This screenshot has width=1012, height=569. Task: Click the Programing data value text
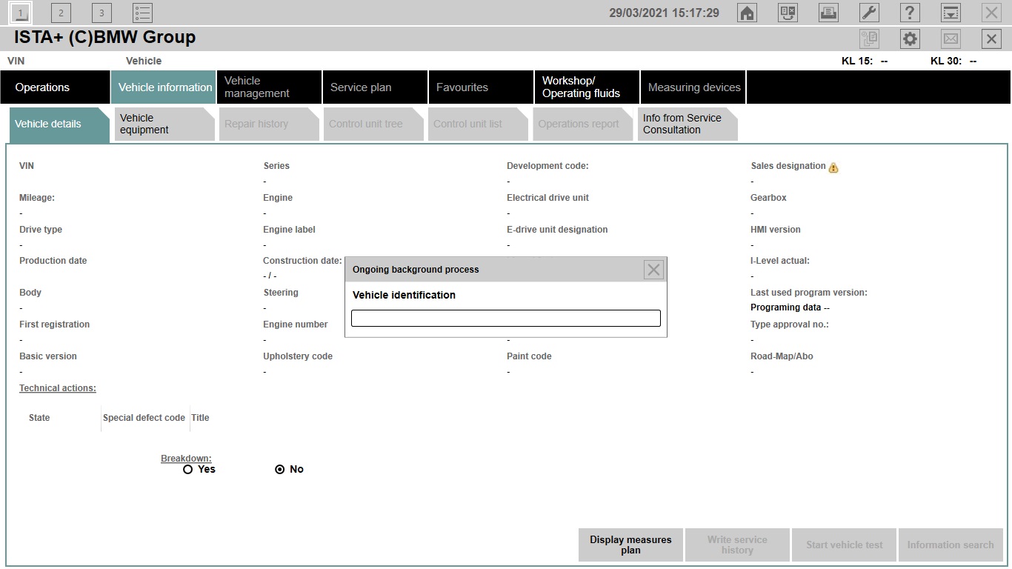click(x=790, y=307)
